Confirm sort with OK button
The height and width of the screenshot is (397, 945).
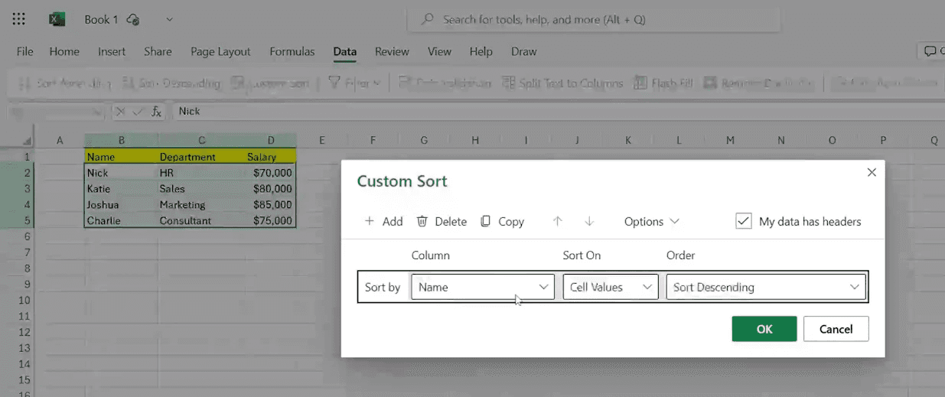click(x=764, y=329)
